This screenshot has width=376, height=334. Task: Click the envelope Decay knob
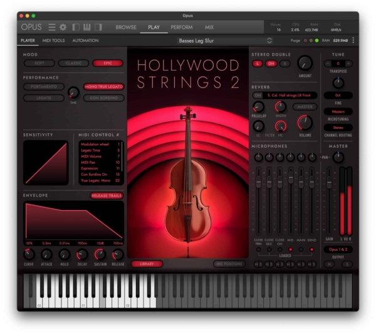[82, 255]
